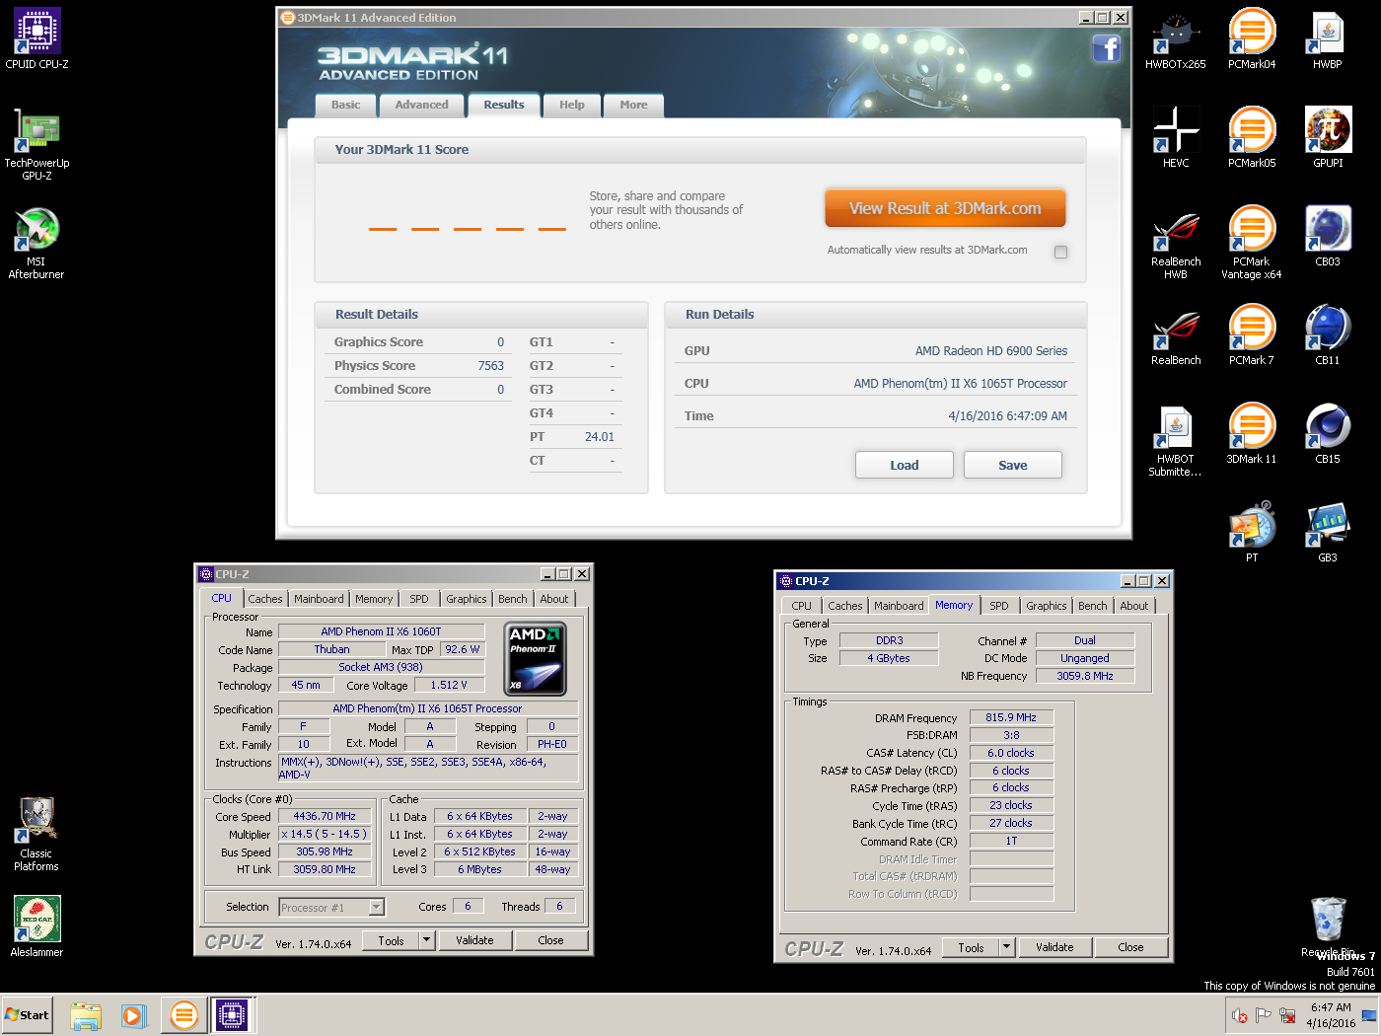Launch the 3DMark 11 desktop shortcut
The width and height of the screenshot is (1381, 1036).
point(1252,433)
